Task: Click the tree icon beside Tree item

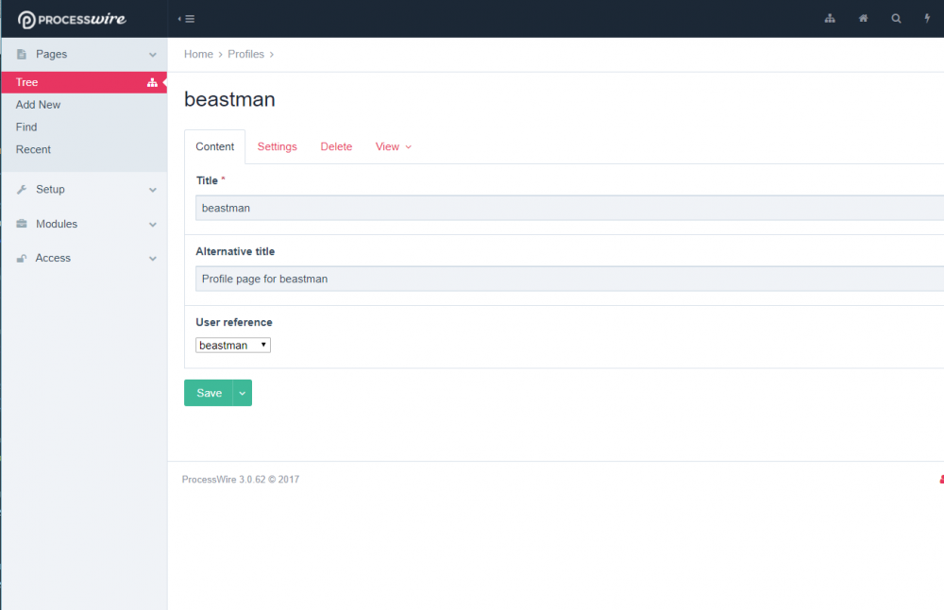Action: click(x=152, y=83)
